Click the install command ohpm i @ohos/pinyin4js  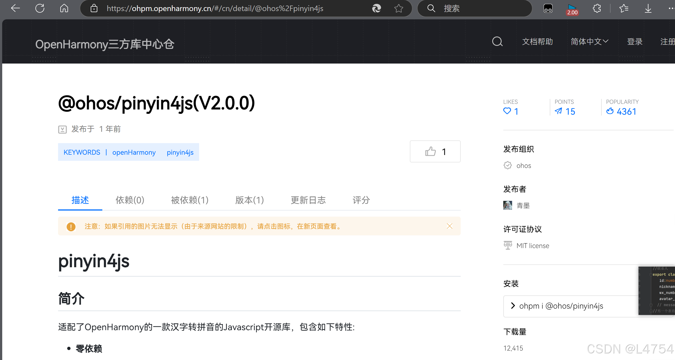pyautogui.click(x=561, y=306)
